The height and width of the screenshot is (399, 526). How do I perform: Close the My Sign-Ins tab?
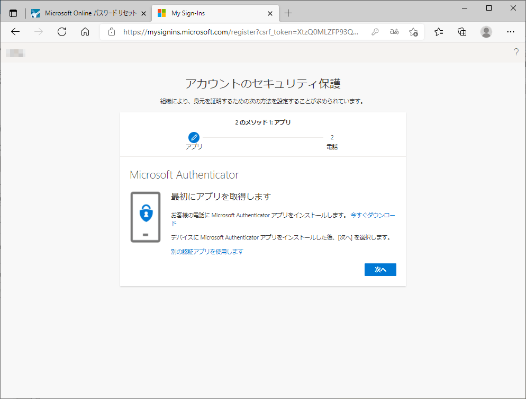click(x=270, y=13)
